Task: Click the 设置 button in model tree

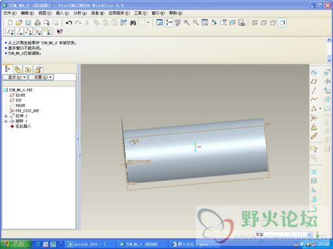Action: pos(42,77)
